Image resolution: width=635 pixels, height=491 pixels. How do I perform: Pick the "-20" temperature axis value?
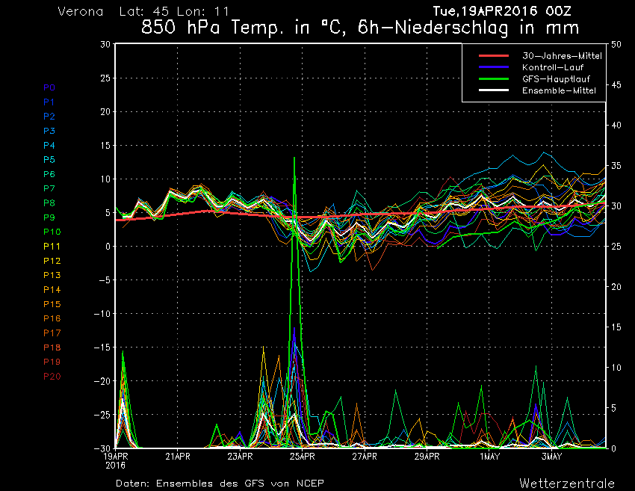(x=102, y=381)
